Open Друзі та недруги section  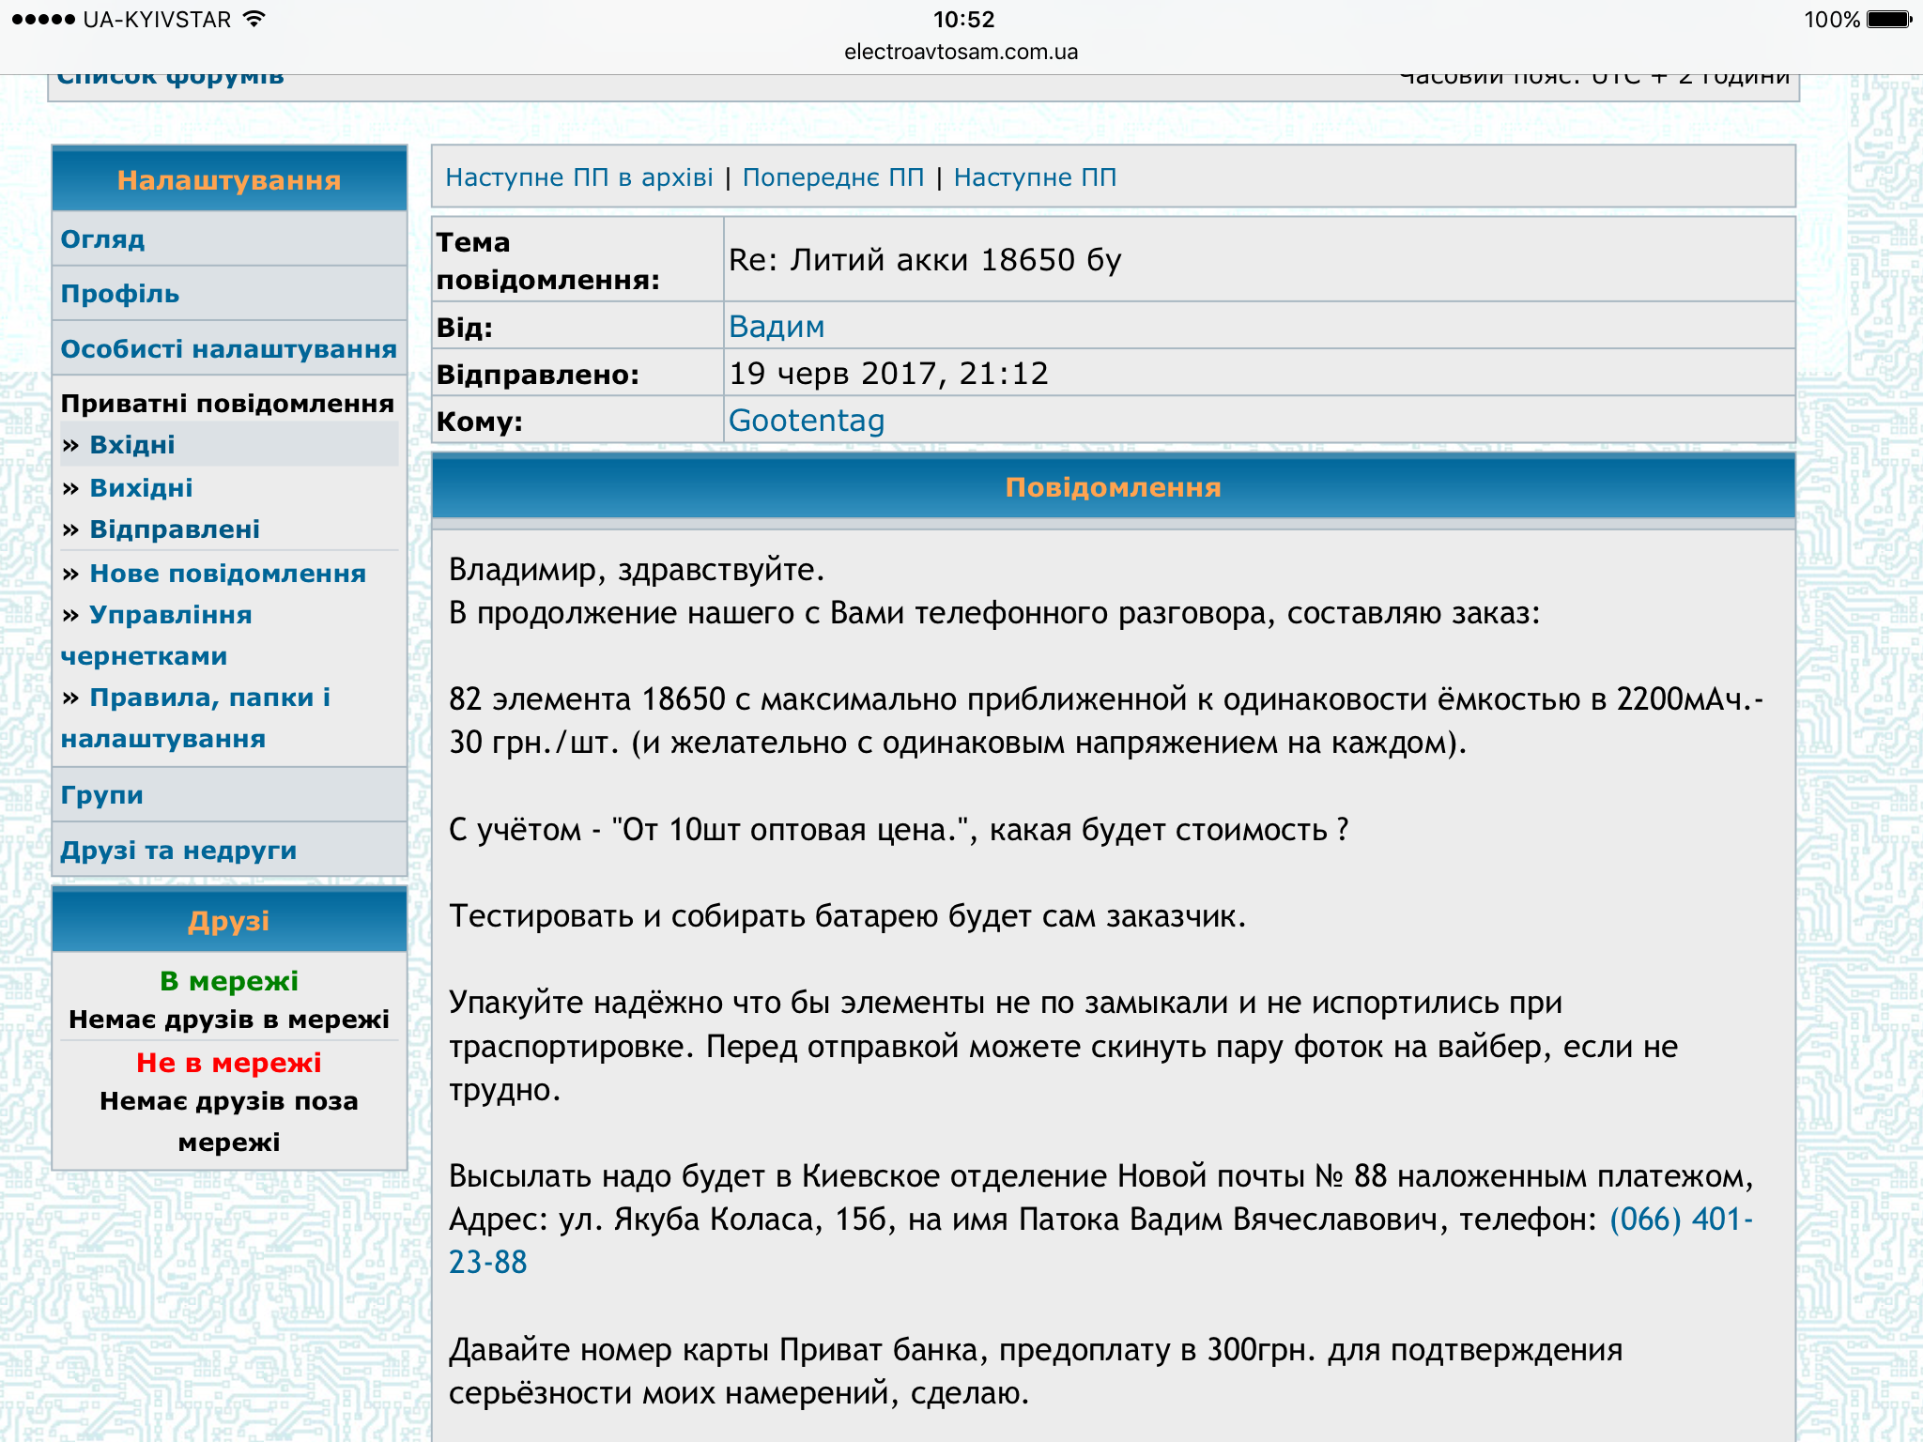178,851
